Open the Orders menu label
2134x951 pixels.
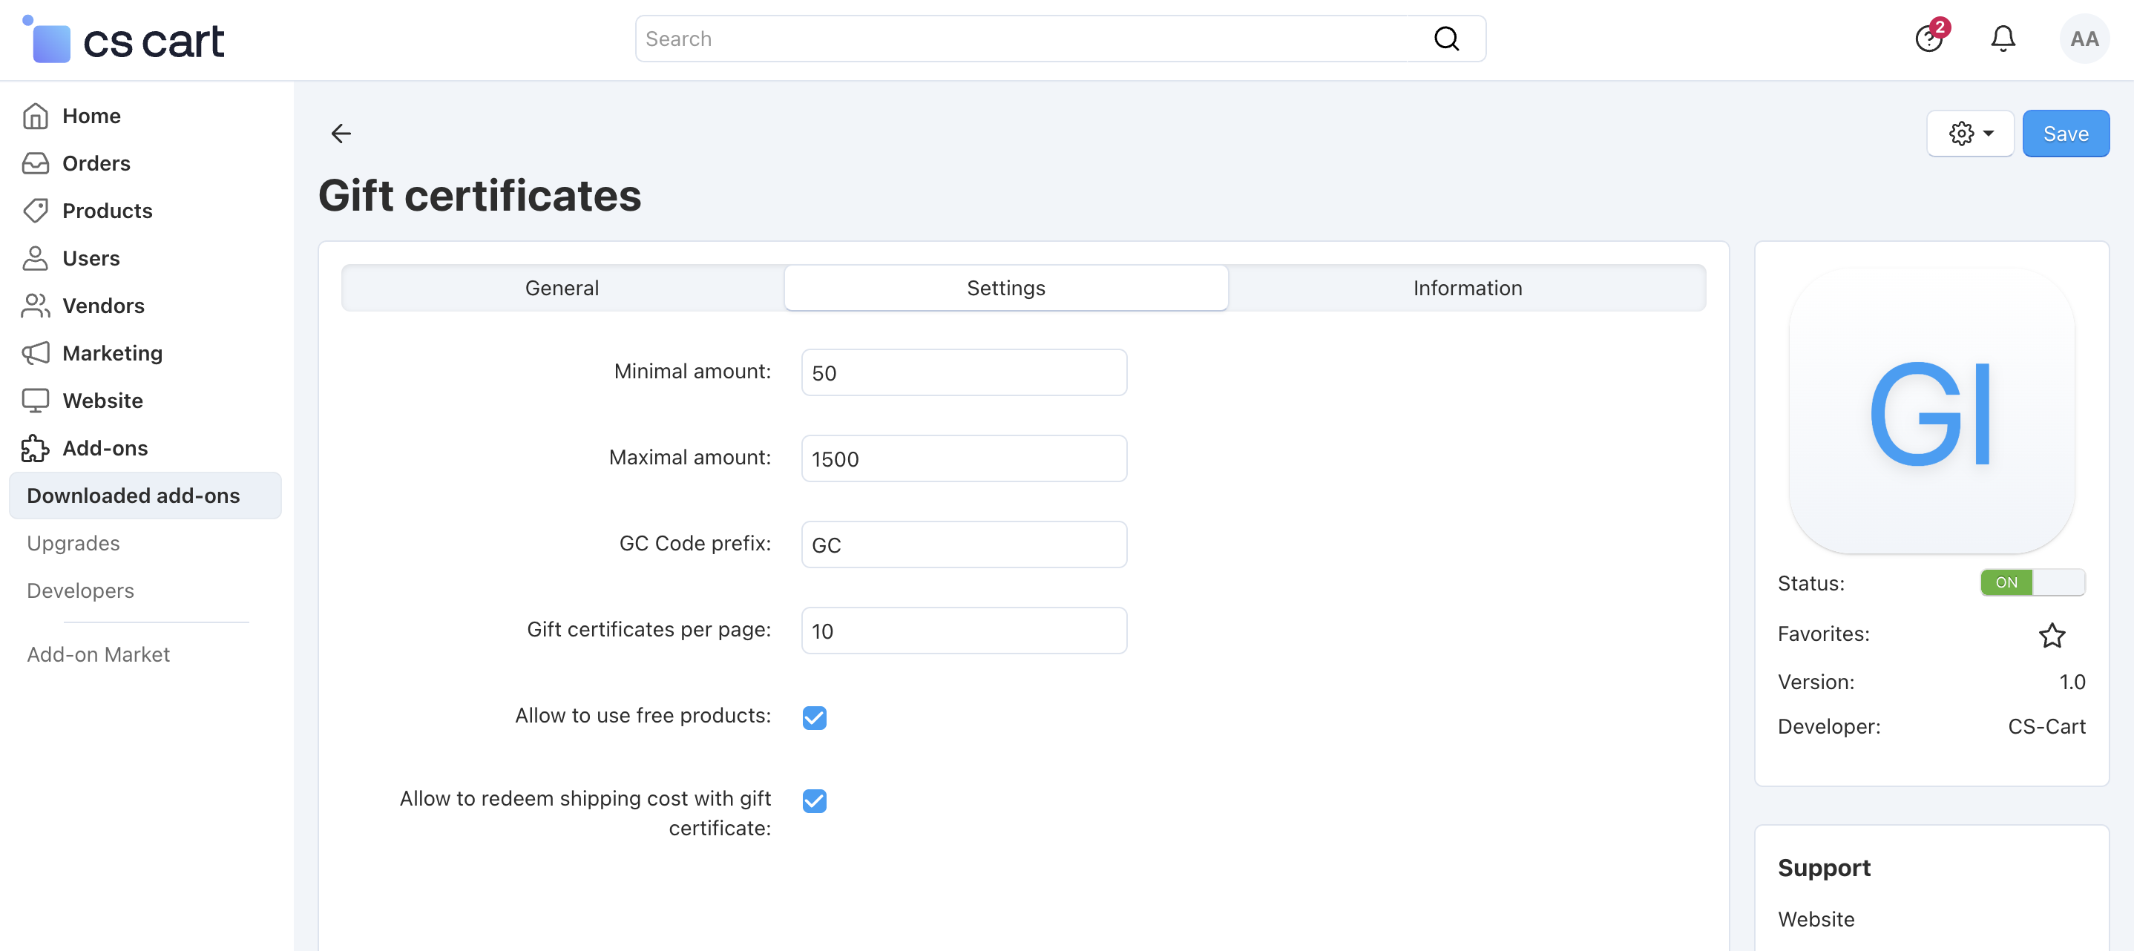(96, 163)
